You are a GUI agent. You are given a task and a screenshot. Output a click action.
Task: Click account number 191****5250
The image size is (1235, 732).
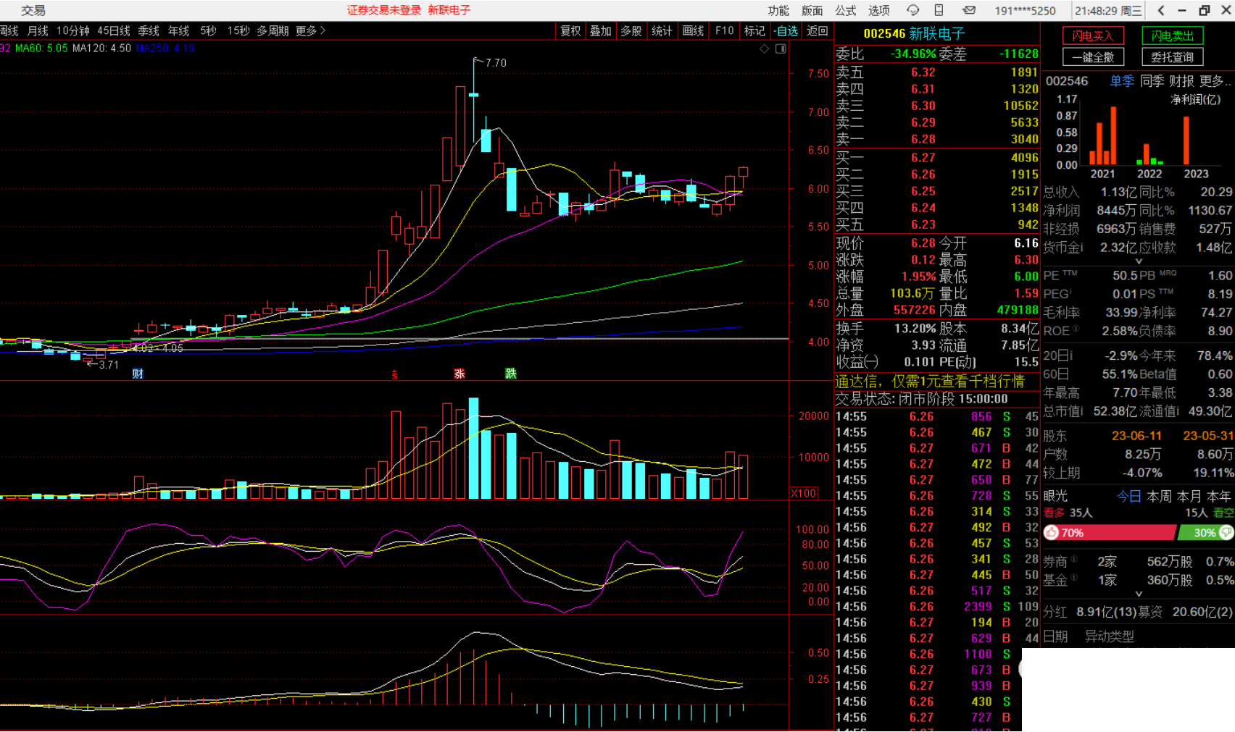[1025, 10]
